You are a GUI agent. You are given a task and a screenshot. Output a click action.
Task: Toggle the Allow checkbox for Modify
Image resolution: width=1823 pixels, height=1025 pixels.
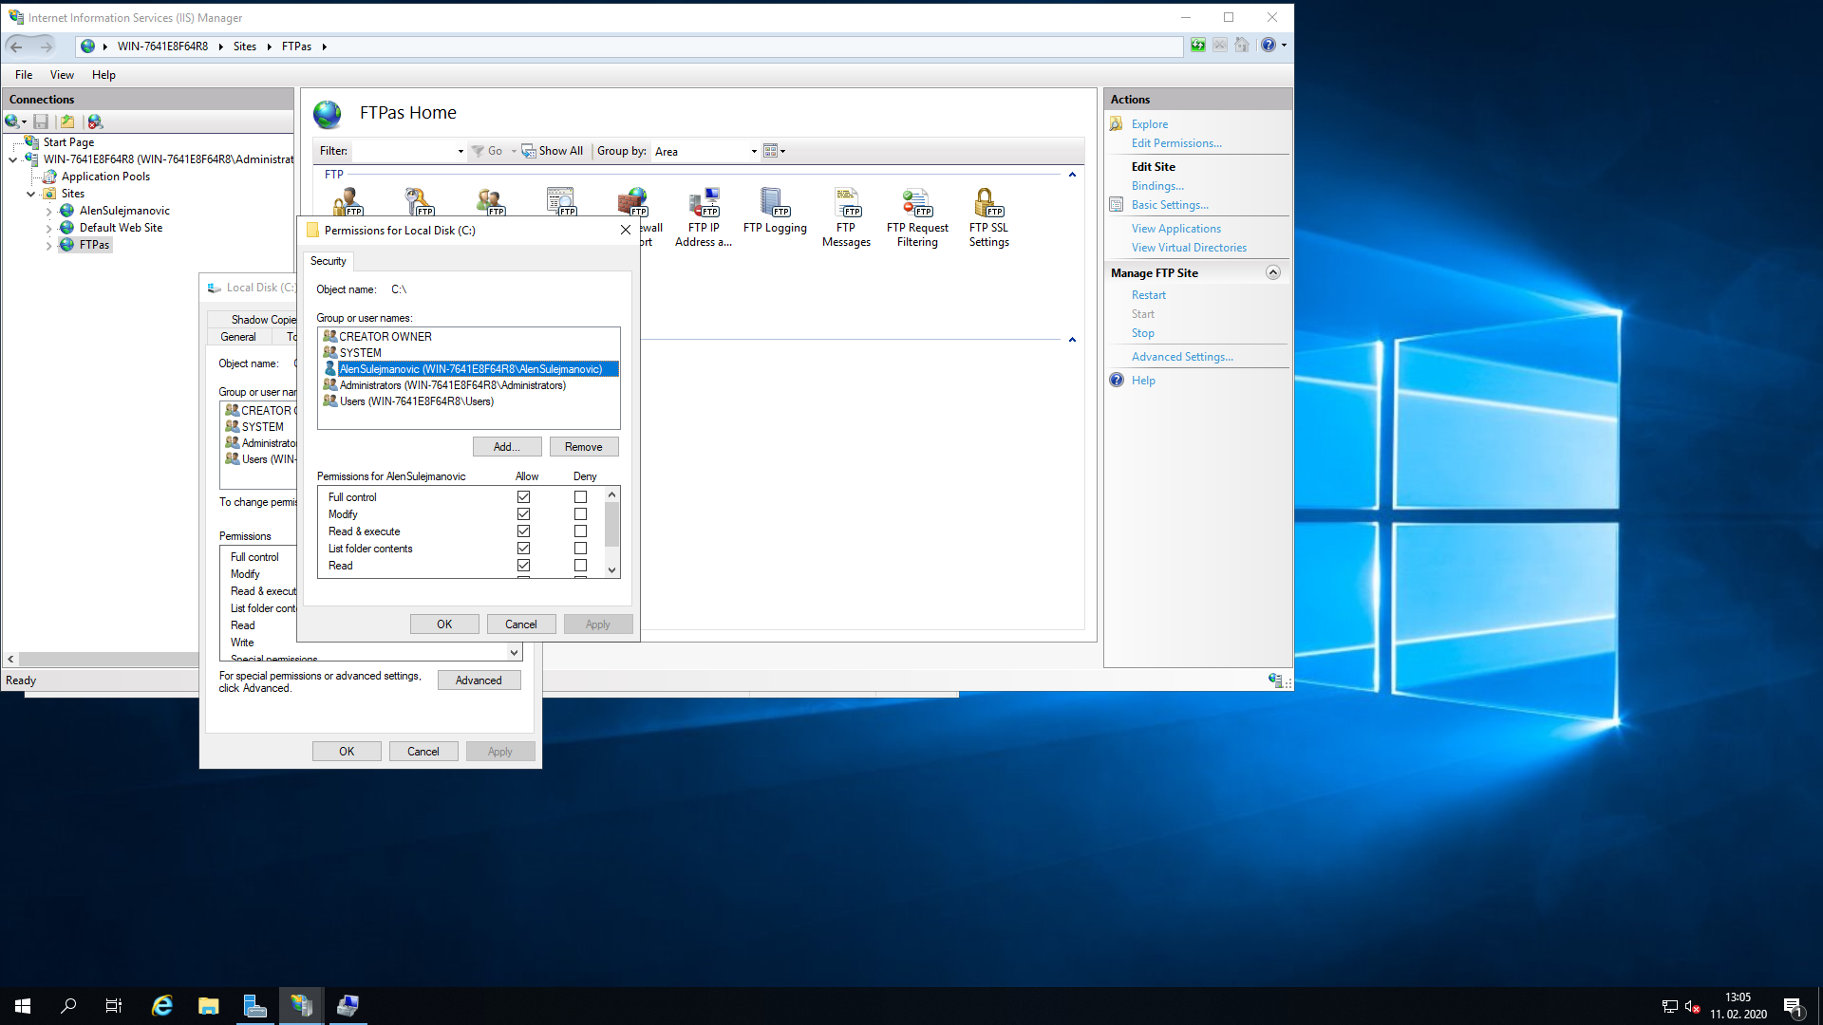pyautogui.click(x=523, y=514)
